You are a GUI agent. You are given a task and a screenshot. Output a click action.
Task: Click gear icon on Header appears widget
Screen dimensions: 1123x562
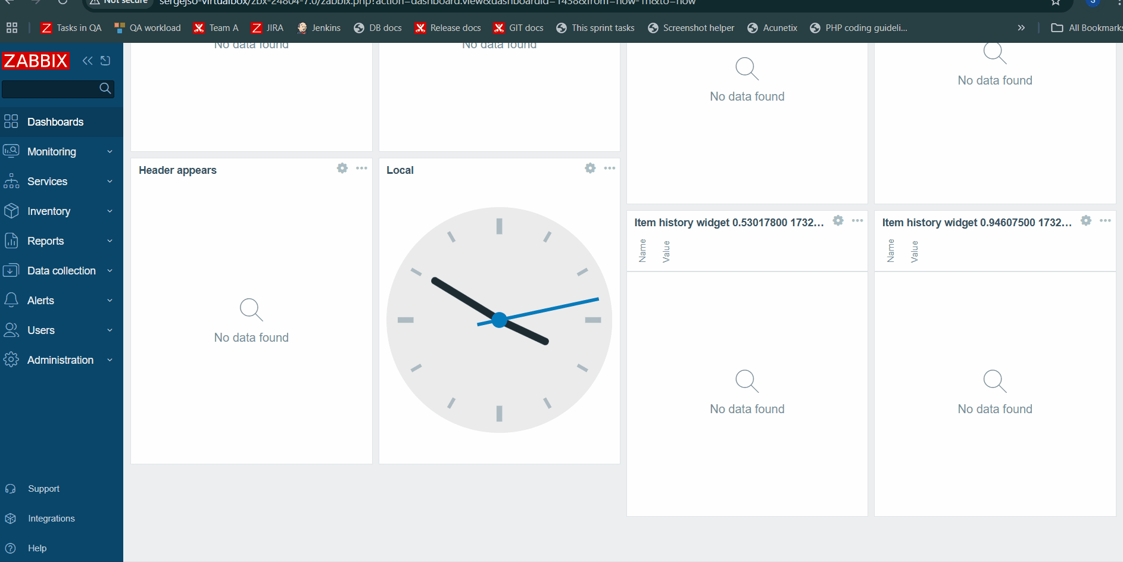point(342,168)
